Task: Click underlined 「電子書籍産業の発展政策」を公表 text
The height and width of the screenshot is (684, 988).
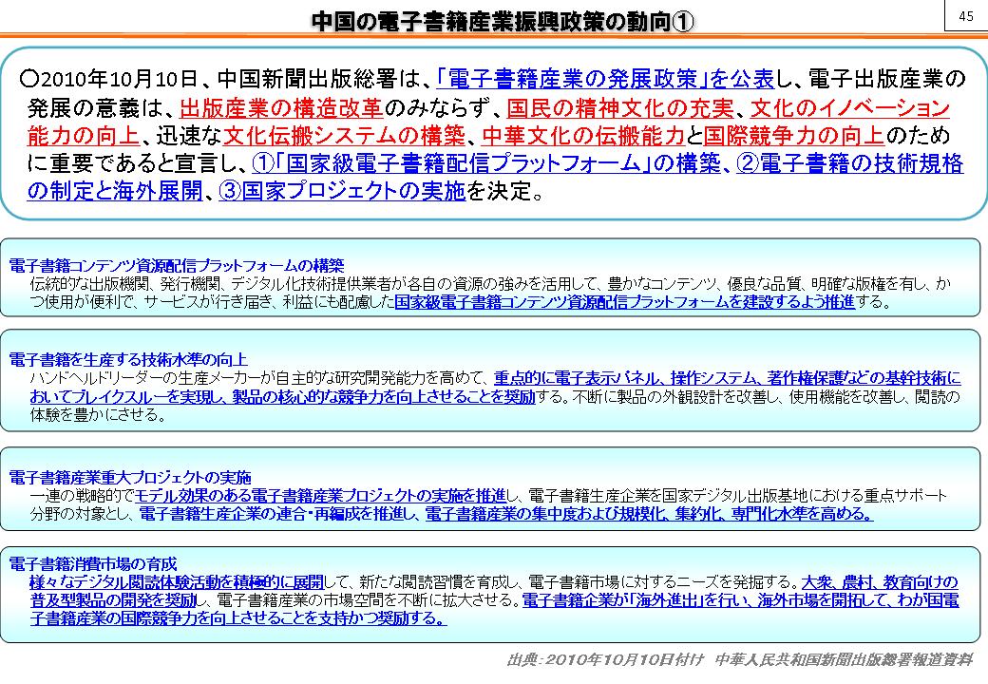Action: [x=604, y=79]
